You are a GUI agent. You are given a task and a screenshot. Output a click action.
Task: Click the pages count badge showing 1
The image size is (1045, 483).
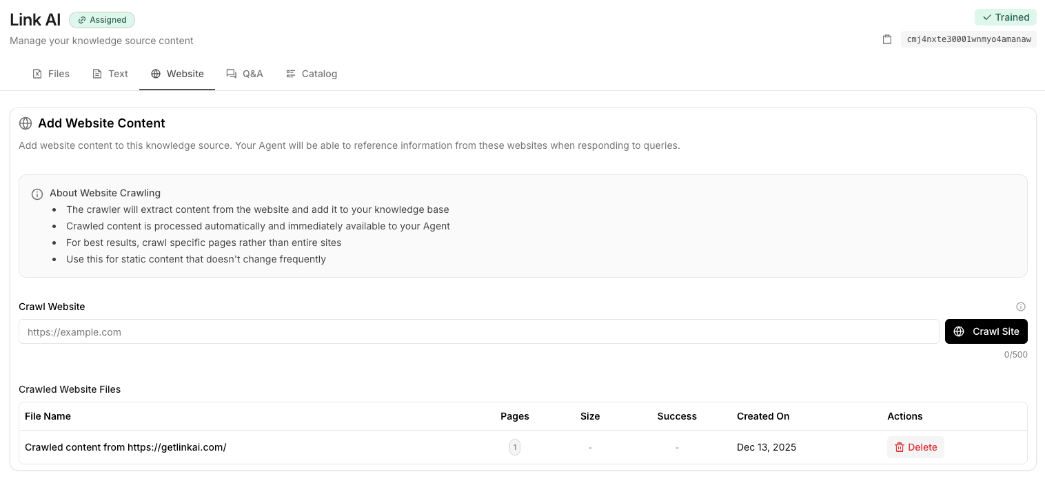[515, 447]
